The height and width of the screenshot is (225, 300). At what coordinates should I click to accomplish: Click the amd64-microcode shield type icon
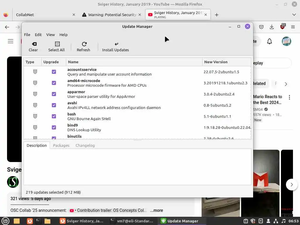[35, 83]
